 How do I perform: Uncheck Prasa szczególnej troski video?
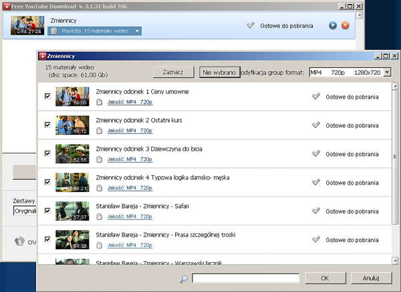click(47, 239)
